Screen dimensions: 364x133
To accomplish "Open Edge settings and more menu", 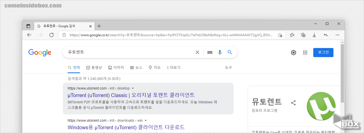I will tap(337, 35).
